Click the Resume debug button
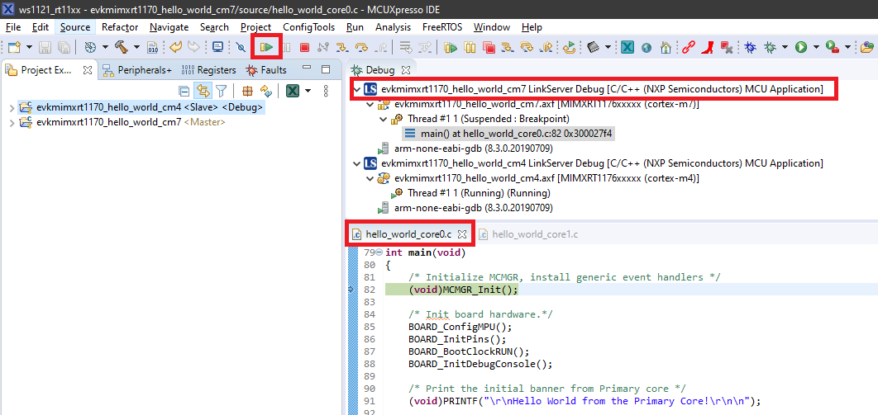Screen dimensions: 878x415 pos(266,48)
